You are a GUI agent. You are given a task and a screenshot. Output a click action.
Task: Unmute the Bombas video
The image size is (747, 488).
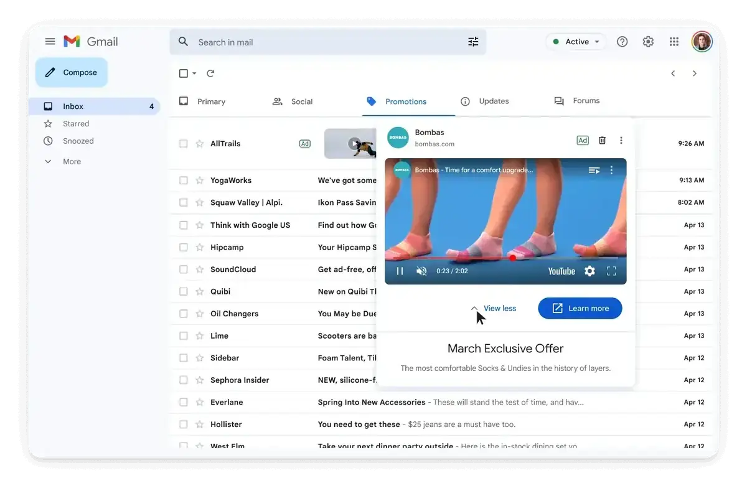421,271
